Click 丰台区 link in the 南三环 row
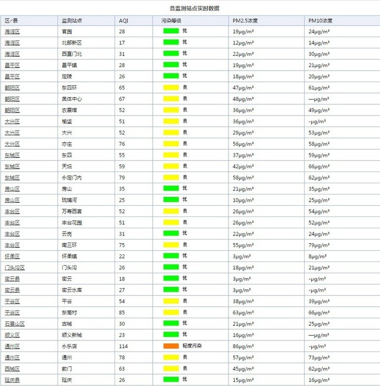Image resolution: width=380 pixels, height=386 pixels. pos(12,245)
